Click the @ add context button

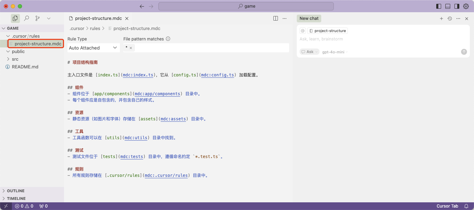click(303, 31)
